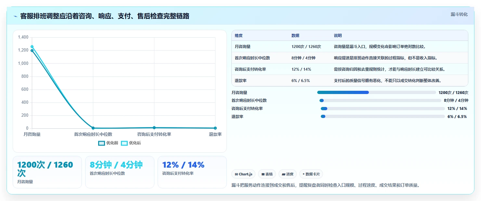Click the 进度 chip

click(288, 174)
